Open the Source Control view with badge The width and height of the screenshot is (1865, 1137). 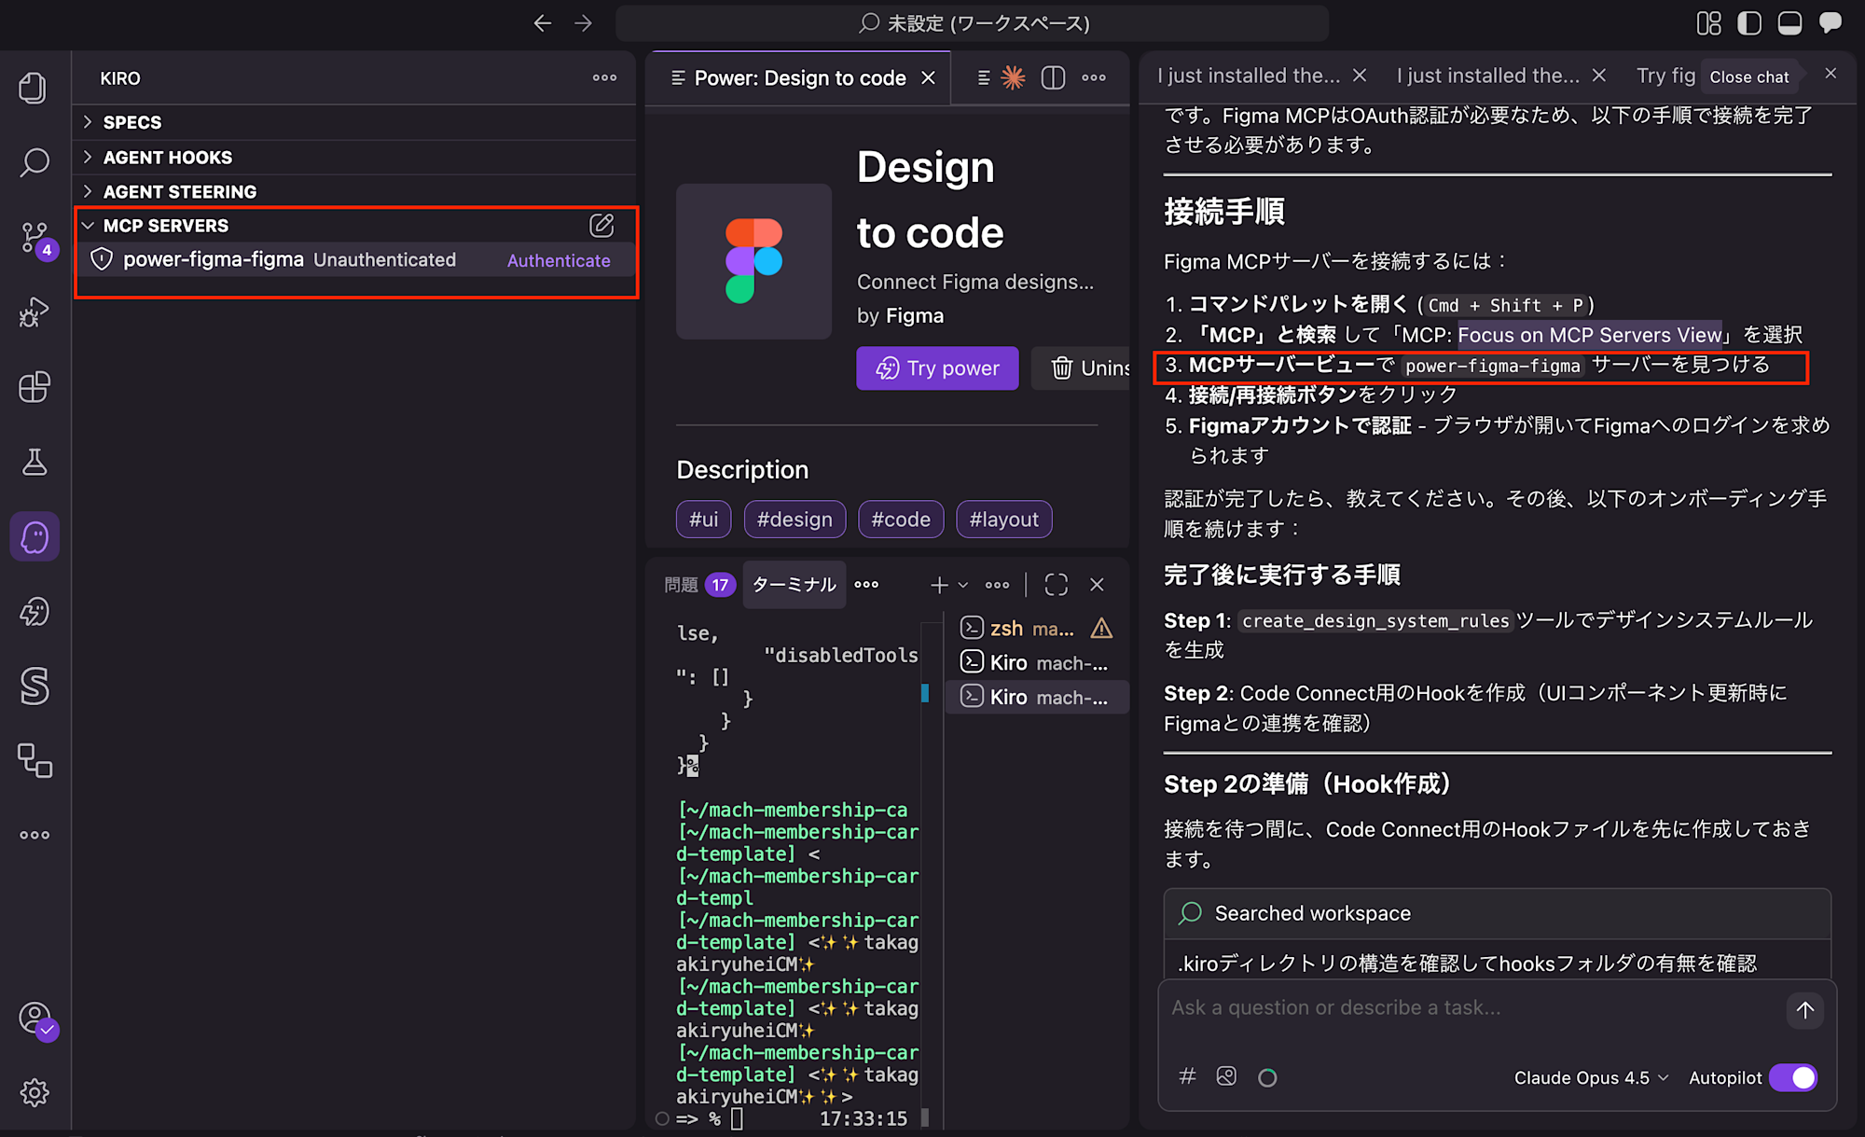coord(35,238)
